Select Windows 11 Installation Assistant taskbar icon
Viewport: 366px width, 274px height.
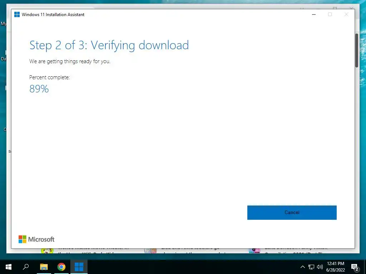coord(79,267)
